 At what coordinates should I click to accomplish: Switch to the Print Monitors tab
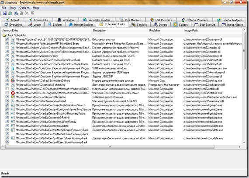pyautogui.click(x=130, y=20)
